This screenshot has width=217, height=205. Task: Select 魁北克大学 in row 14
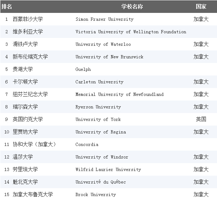[x=25, y=182]
